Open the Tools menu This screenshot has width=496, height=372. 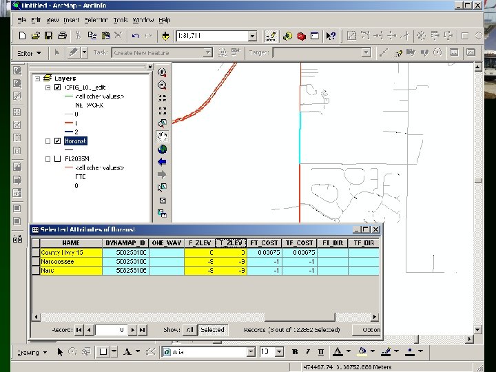tap(121, 20)
